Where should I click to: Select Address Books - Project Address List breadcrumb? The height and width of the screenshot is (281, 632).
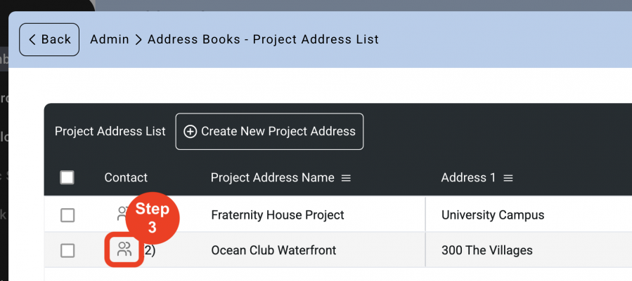263,39
